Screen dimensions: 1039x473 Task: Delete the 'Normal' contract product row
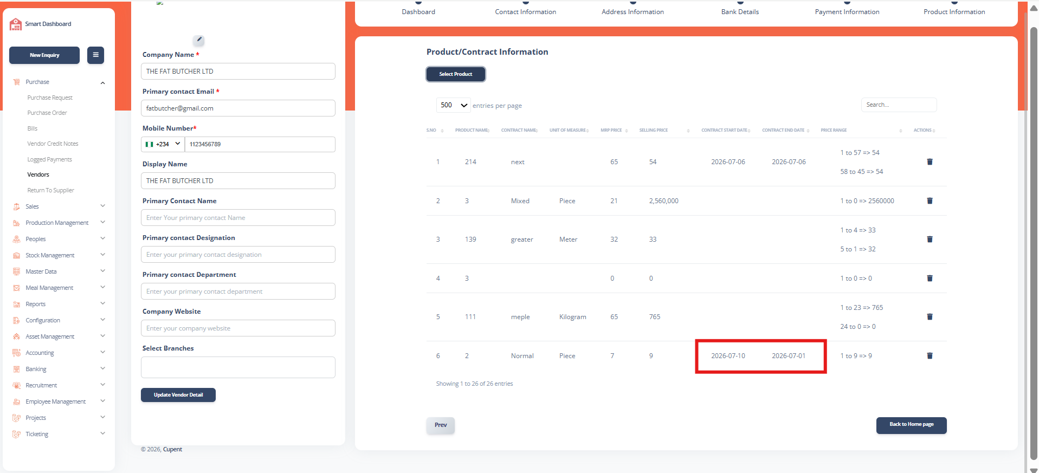pos(930,355)
